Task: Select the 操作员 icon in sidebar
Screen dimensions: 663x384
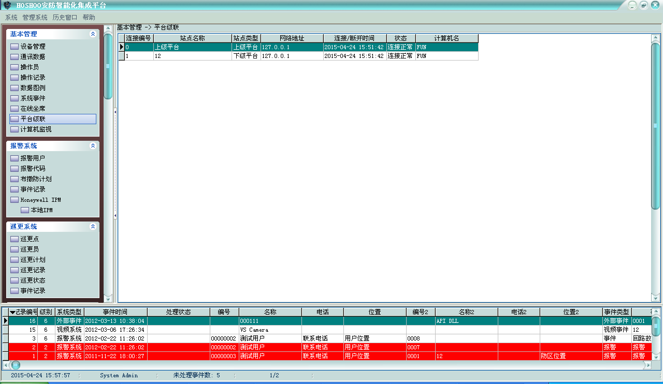Action: click(15, 67)
